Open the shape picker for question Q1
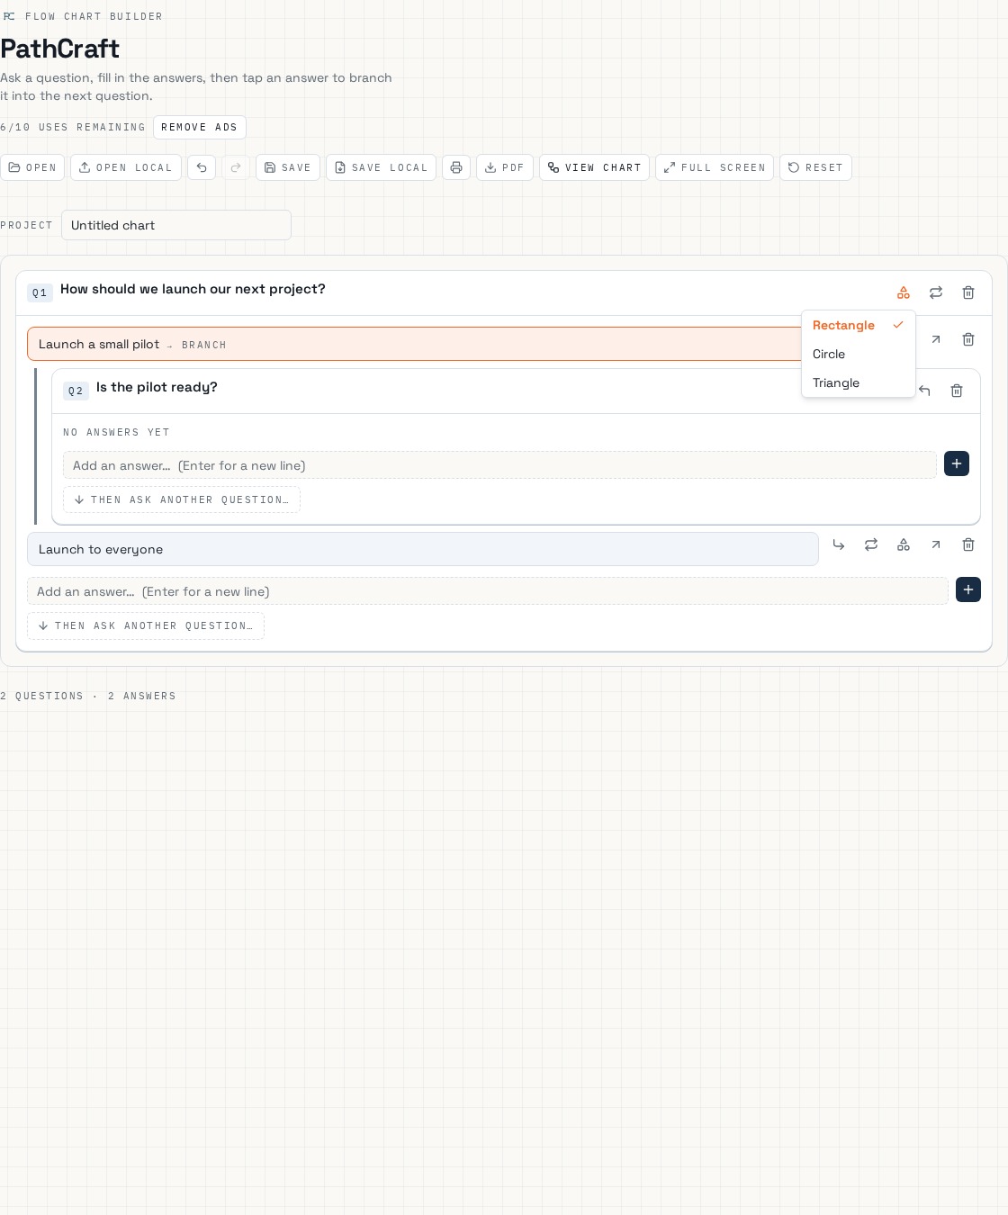This screenshot has height=1215, width=1008. point(904,292)
